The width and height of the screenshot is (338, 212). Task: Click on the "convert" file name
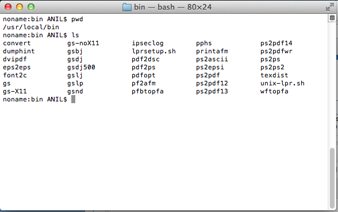17,43
